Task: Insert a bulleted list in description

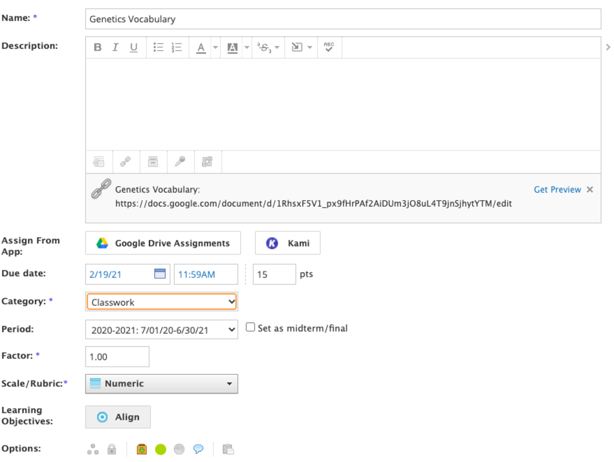Action: pyautogui.click(x=158, y=47)
